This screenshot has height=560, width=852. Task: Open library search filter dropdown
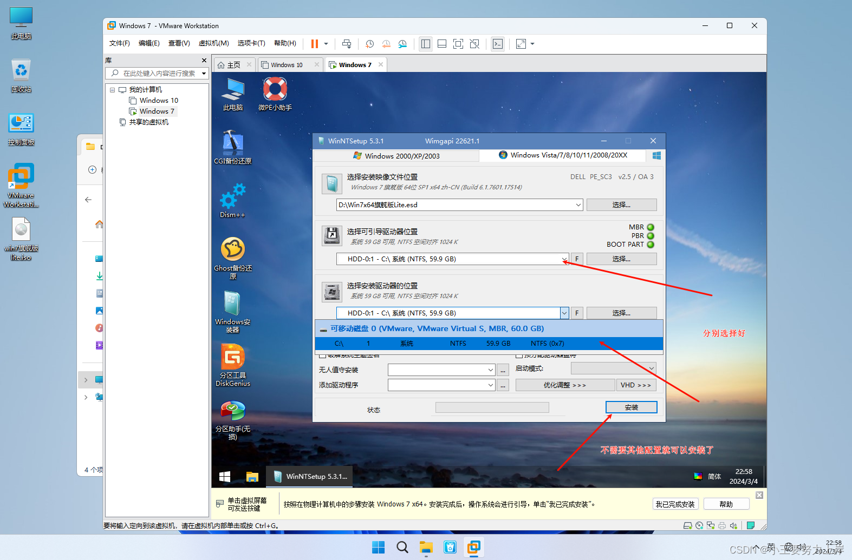pos(204,74)
